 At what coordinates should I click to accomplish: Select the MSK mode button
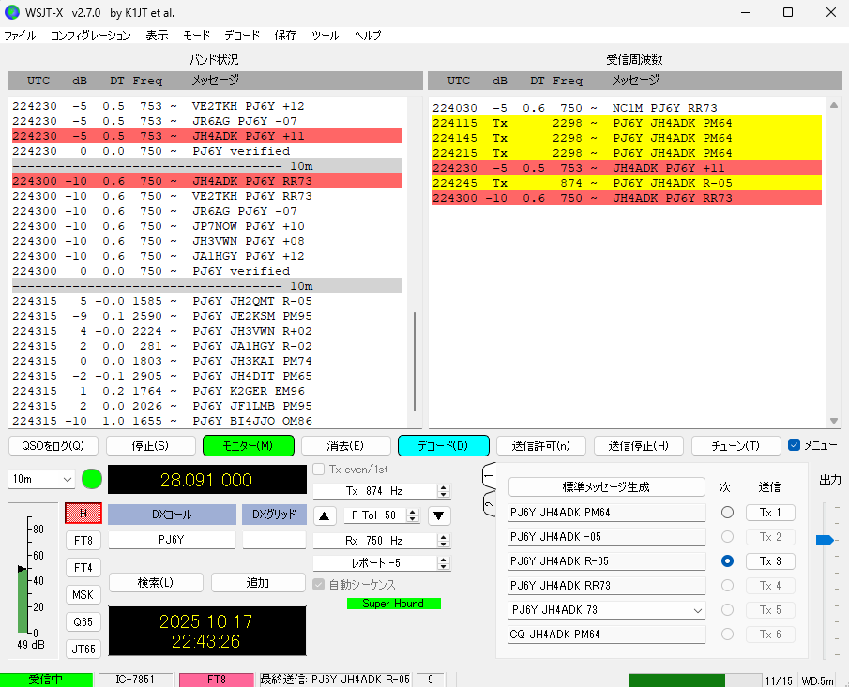(83, 594)
